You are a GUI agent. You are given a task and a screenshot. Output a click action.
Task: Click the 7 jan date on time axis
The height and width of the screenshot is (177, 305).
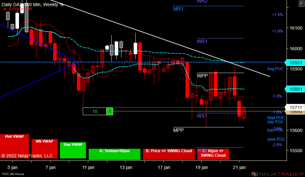(x=50, y=167)
